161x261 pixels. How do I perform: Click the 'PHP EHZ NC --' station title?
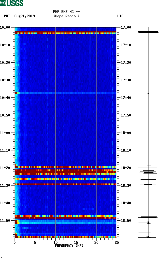[x=66, y=12]
